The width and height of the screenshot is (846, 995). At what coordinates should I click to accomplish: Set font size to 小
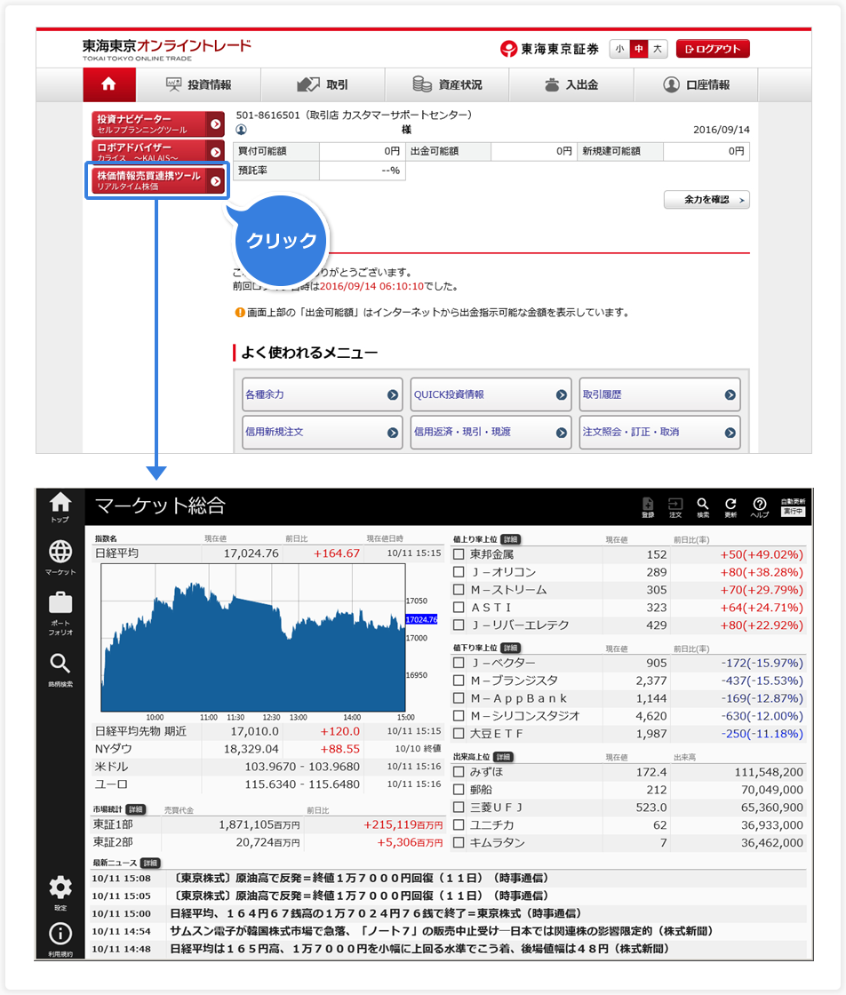(x=619, y=49)
